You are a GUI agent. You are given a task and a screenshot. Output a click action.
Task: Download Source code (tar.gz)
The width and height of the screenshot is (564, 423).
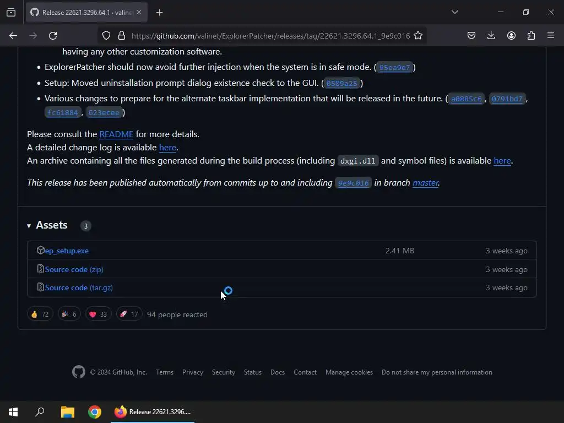pos(79,288)
